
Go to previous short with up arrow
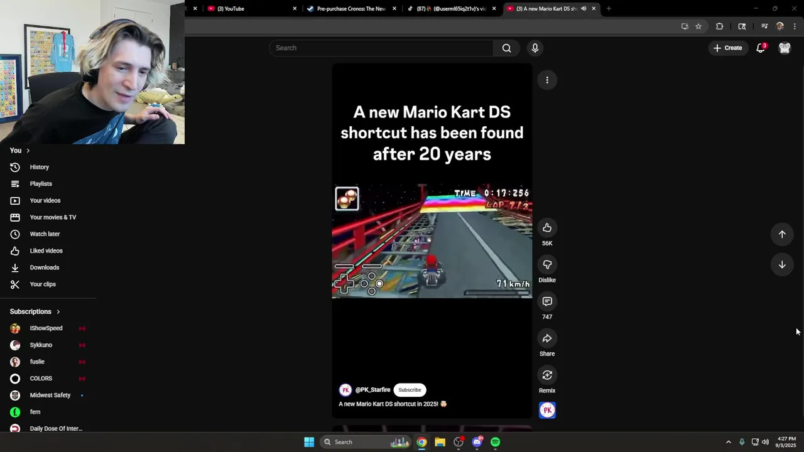(782, 234)
